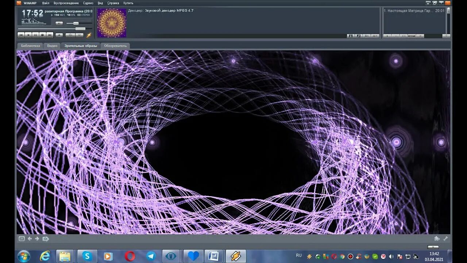This screenshot has height=263, width=467.
Task: Open the Файл menu
Action: pyautogui.click(x=46, y=3)
